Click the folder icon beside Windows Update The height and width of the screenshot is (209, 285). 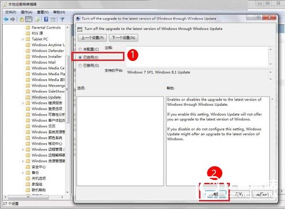(x=28, y=97)
